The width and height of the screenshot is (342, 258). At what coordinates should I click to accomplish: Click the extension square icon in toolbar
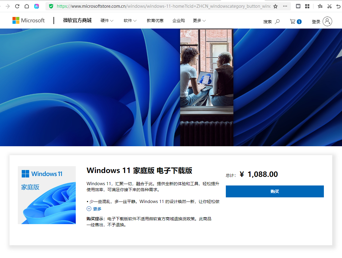(x=298, y=6)
